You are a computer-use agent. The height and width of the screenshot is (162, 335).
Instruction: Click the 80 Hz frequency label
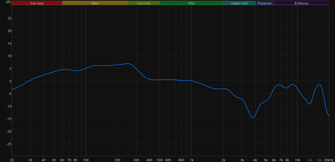click(76, 160)
